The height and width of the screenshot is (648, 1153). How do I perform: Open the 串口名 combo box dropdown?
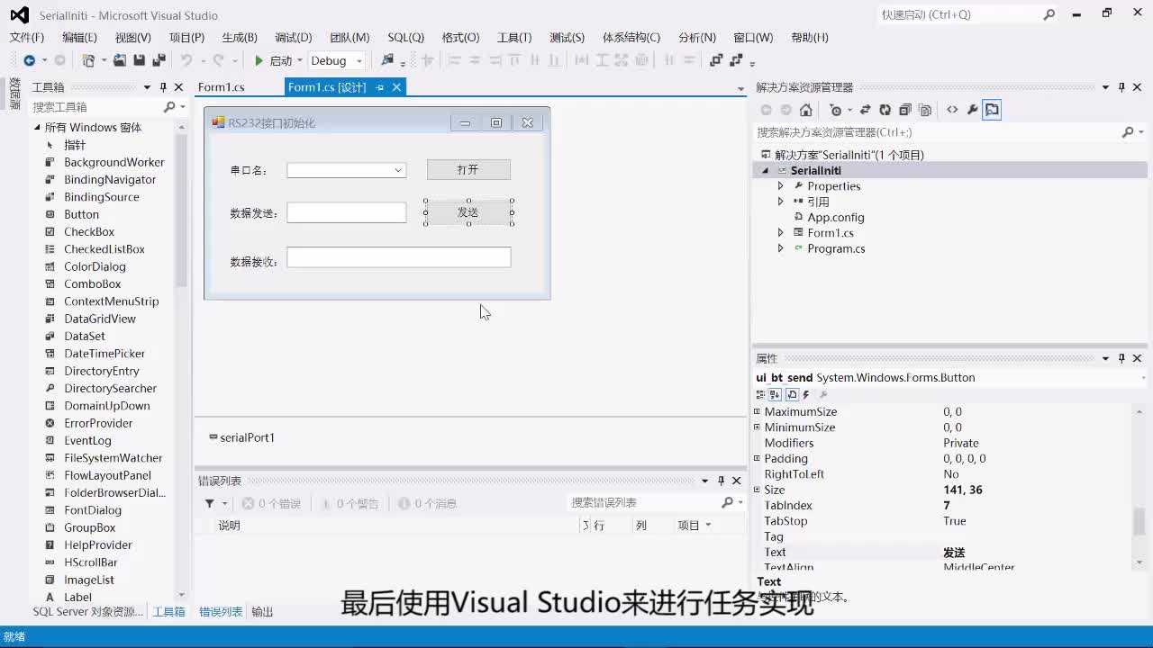tap(398, 170)
